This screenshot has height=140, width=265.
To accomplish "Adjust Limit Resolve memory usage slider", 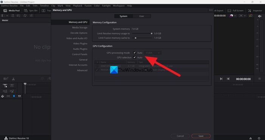I will pos(151,33).
